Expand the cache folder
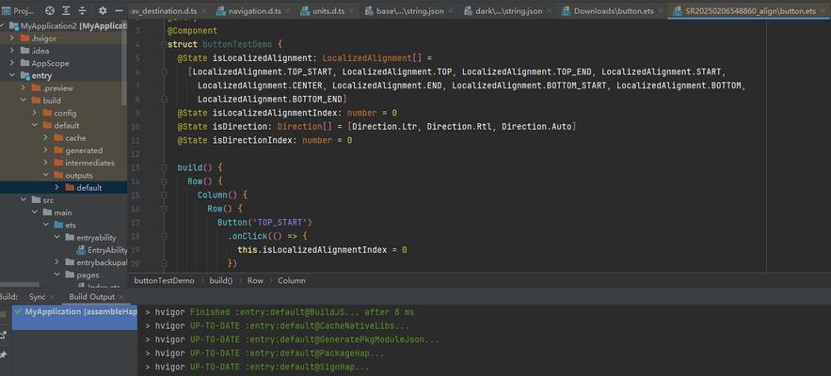 (x=45, y=137)
